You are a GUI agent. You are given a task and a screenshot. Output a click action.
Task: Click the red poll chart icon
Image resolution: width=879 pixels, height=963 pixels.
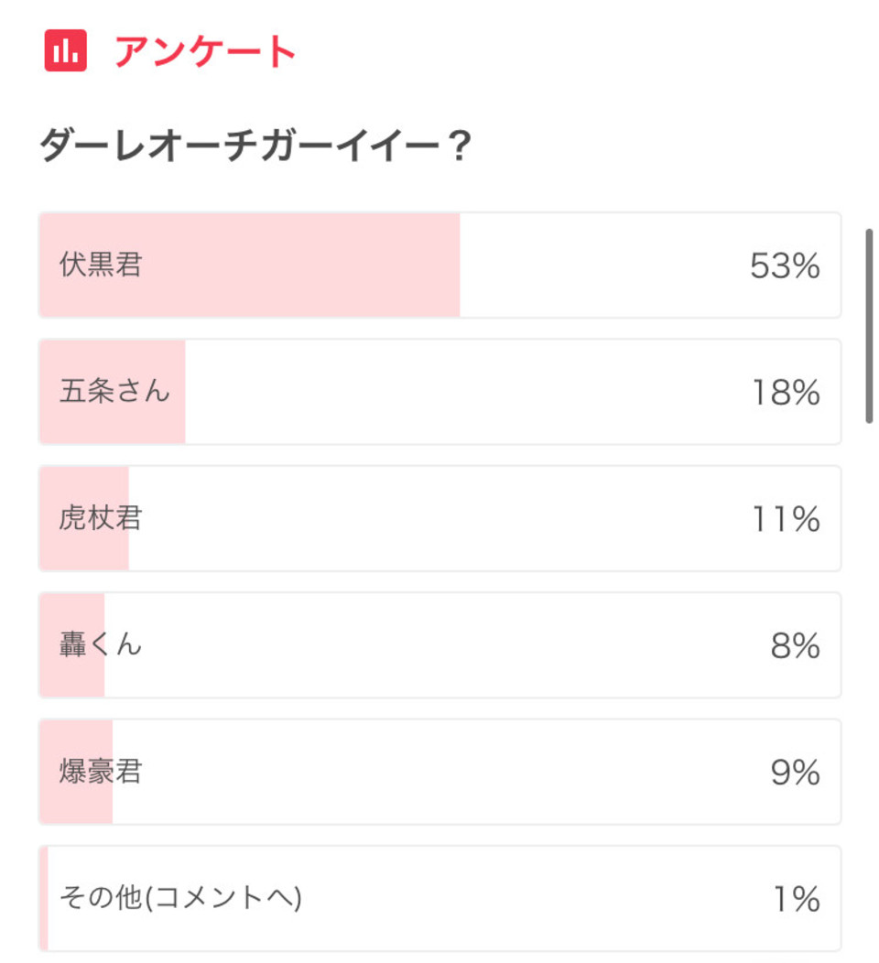point(65,51)
